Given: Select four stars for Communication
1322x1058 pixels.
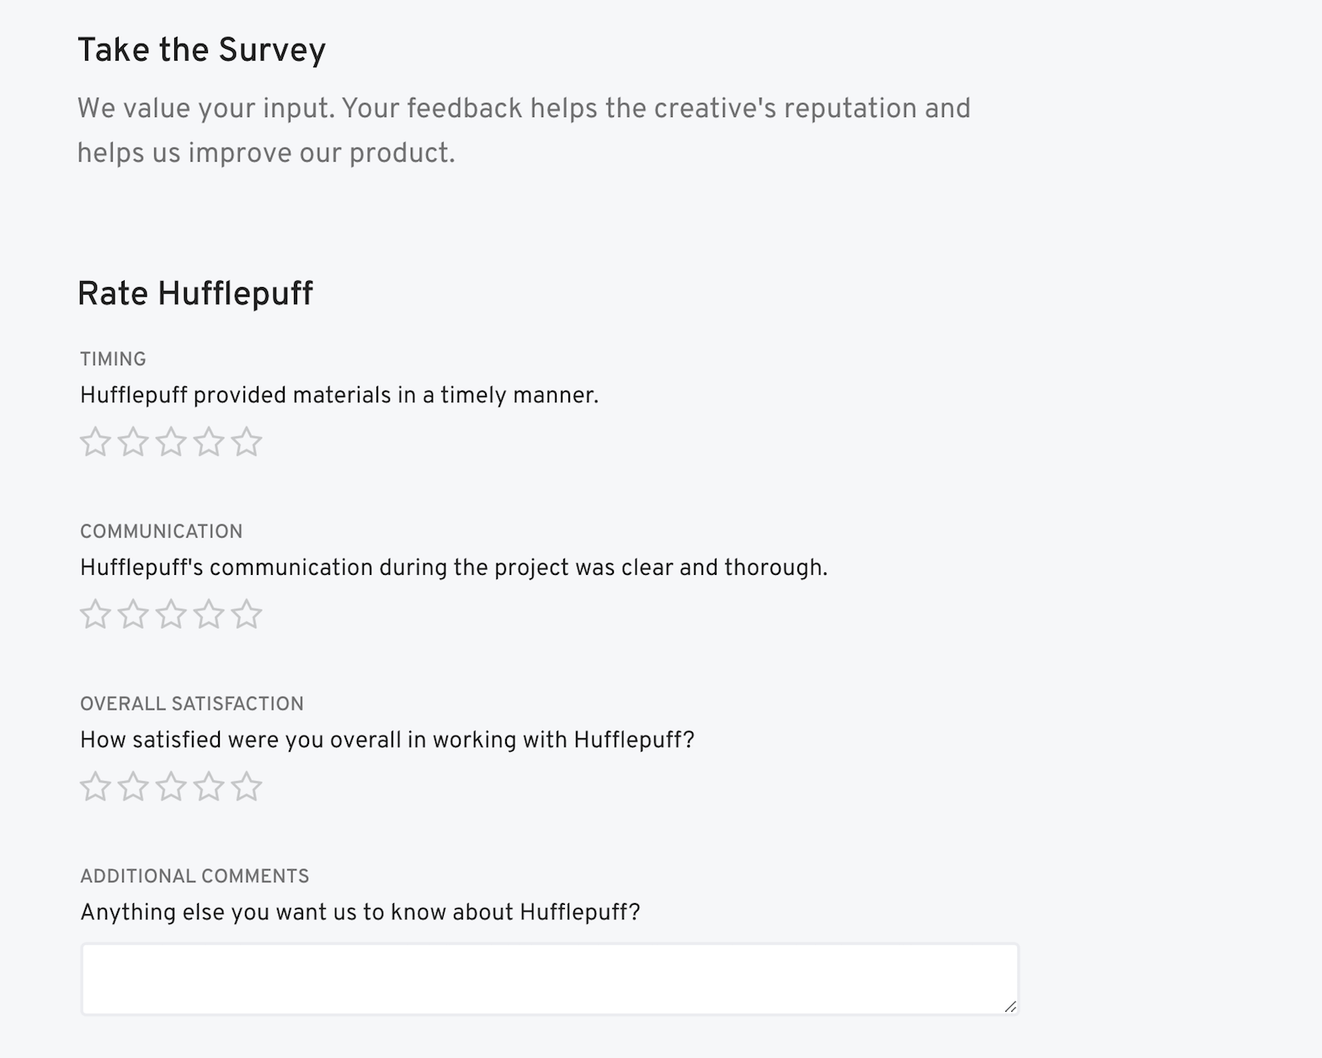Looking at the screenshot, I should pyautogui.click(x=208, y=614).
